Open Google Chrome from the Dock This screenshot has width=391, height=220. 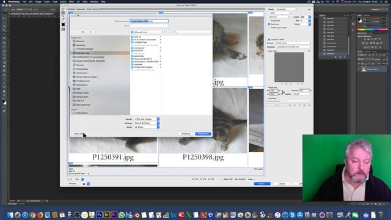point(32,215)
